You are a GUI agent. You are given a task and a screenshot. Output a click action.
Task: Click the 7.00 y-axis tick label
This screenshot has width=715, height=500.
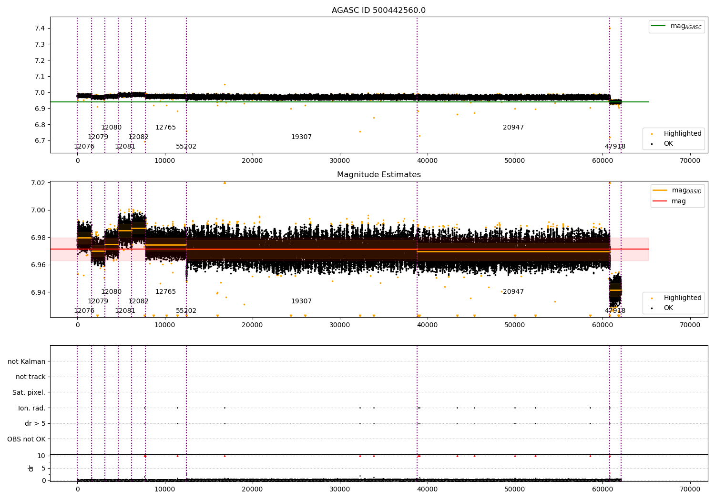click(38, 210)
